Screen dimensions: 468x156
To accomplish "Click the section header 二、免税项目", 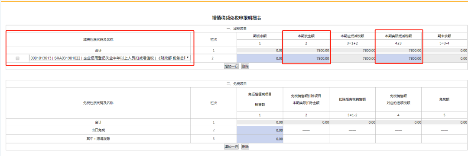I will click(237, 84).
